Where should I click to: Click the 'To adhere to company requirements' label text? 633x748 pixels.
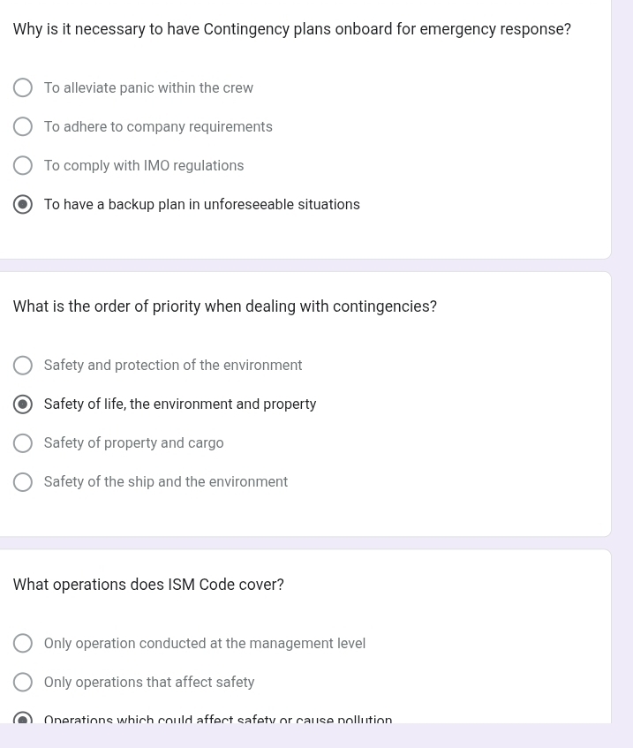158,127
